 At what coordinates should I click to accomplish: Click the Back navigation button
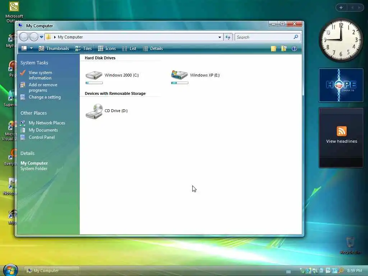24,37
